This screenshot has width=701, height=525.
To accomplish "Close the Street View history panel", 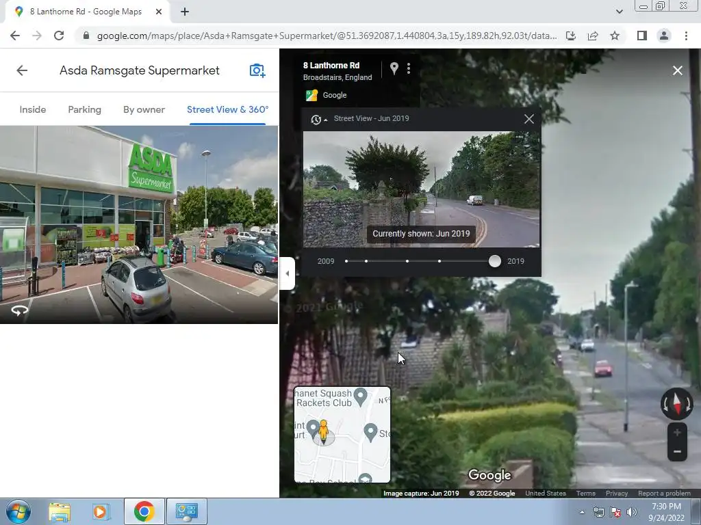I will coord(529,119).
